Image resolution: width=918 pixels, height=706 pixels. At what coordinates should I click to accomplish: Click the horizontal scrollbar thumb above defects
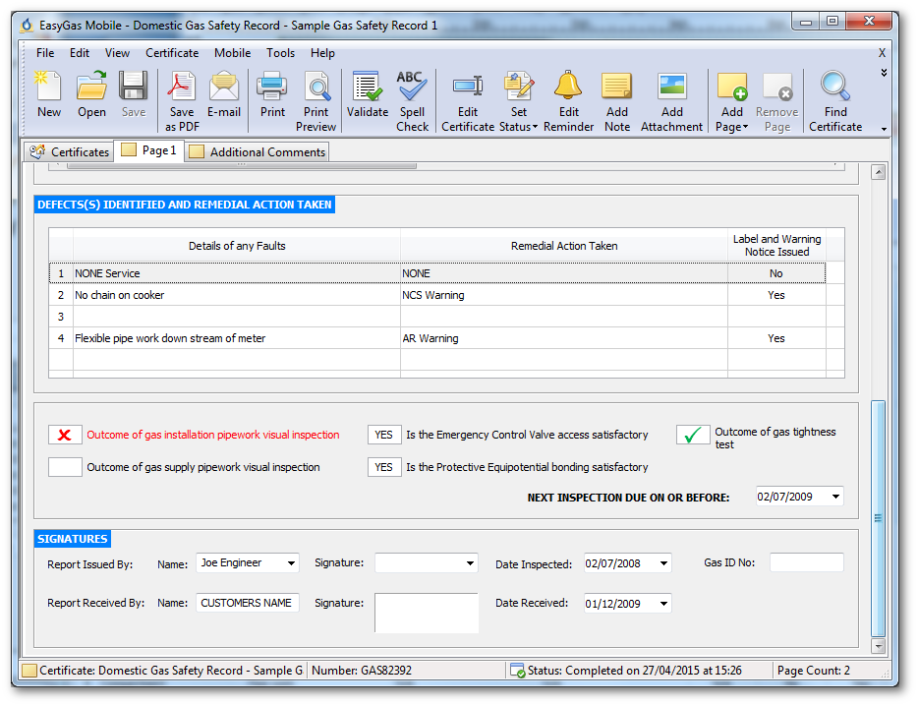[x=241, y=166]
